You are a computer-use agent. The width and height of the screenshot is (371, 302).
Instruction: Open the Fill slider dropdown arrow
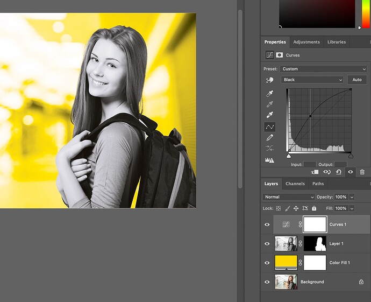pyautogui.click(x=352, y=208)
